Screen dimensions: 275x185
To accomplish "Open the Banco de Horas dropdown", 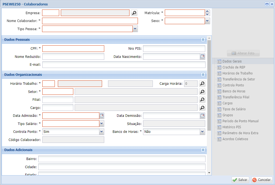I will point(202,132).
